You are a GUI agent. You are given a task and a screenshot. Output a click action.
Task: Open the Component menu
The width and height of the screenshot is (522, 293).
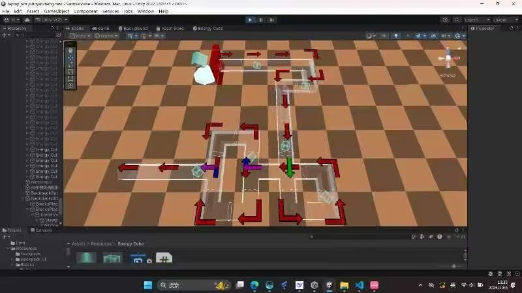pos(86,11)
